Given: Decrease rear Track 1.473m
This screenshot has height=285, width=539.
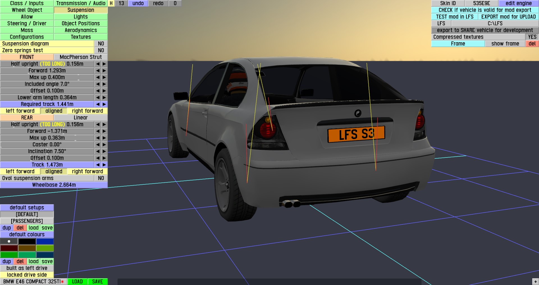Looking at the screenshot, I should click(98, 165).
